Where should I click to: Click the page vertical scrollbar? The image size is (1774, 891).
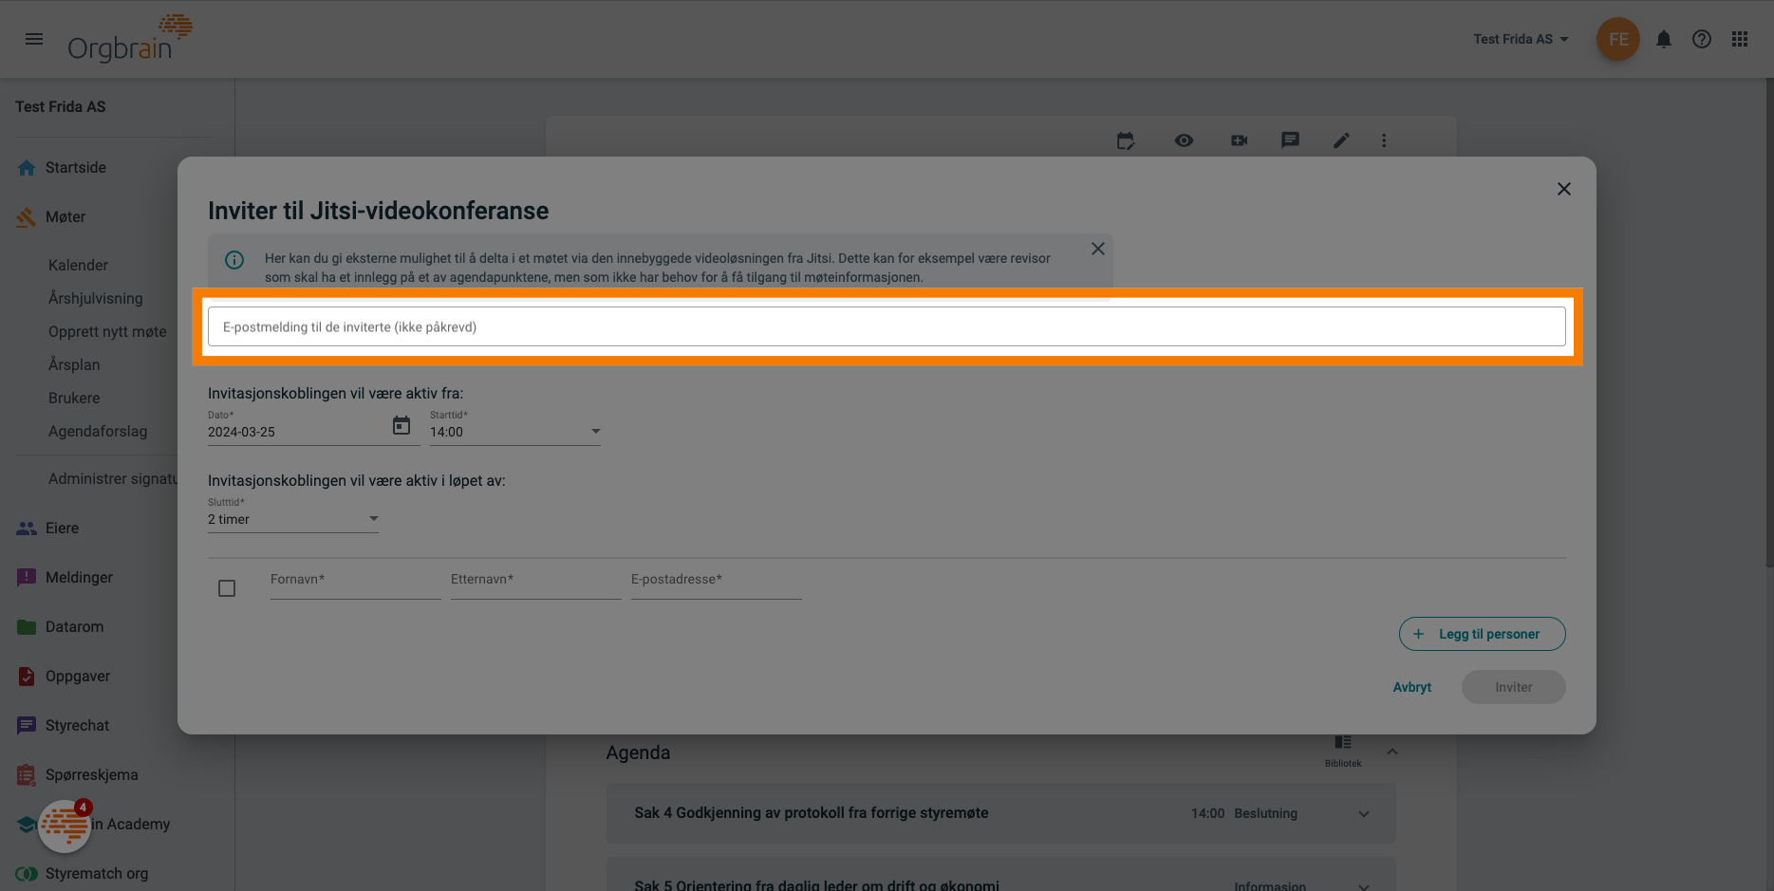1769,323
